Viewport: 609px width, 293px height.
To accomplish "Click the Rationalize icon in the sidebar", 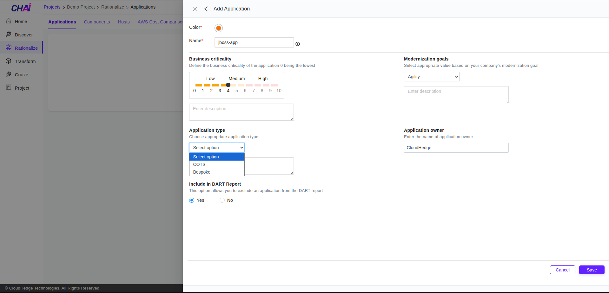I will (x=9, y=48).
